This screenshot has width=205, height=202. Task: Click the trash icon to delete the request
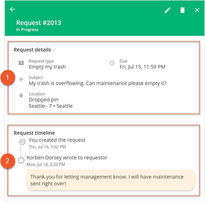(x=182, y=10)
